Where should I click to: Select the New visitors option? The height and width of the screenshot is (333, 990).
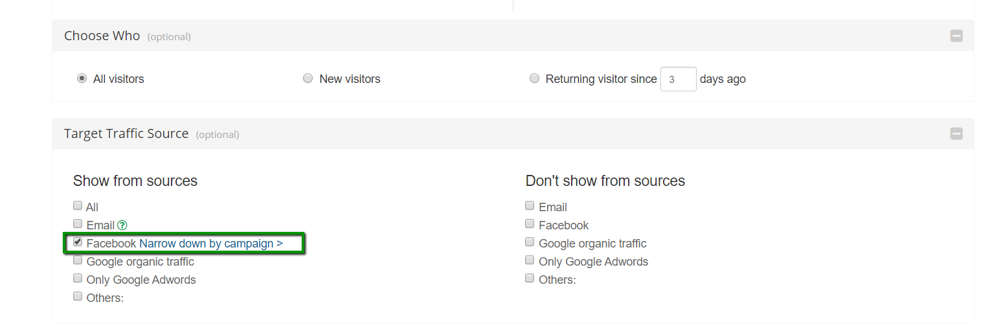coord(308,78)
